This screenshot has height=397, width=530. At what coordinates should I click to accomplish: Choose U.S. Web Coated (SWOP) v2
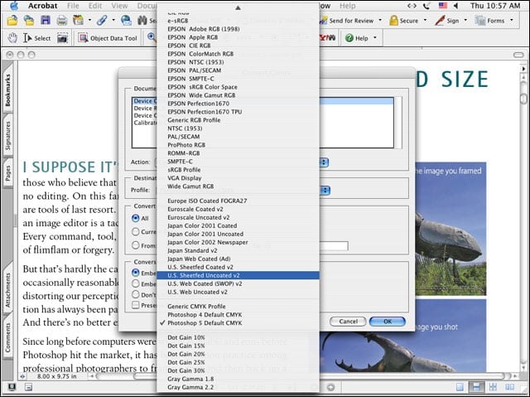[x=238, y=283]
